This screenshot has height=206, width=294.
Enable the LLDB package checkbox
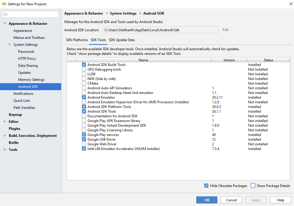pyautogui.click(x=84, y=74)
